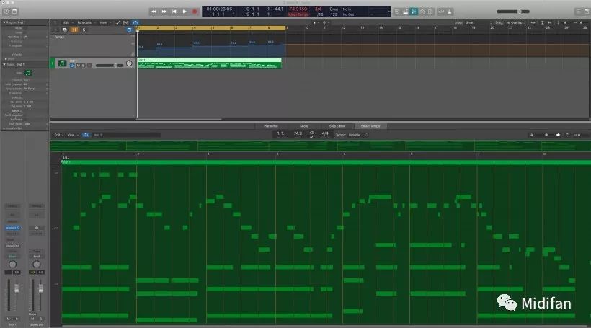The height and width of the screenshot is (328, 591).
Task: Click the track icon in Track inspector
Action: click(27, 73)
